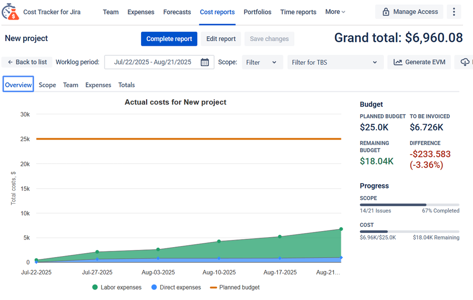473x300 pixels.
Task: Open Portfolios in the top navigation
Action: (x=257, y=12)
